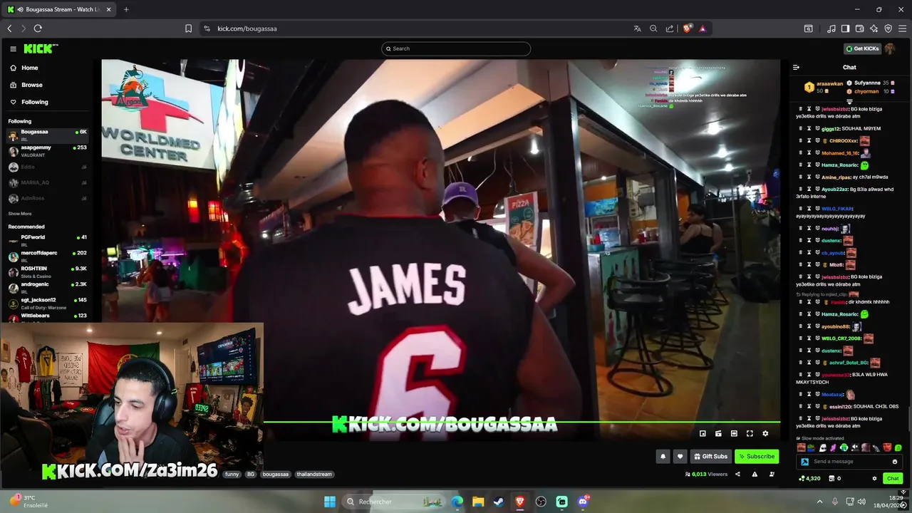This screenshot has width=912, height=513.
Task: Click the Get KICKs button
Action: (x=862, y=48)
